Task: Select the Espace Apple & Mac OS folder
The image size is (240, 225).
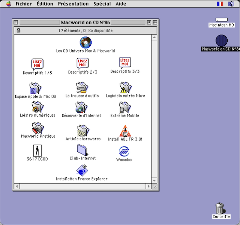Action: coord(35,88)
